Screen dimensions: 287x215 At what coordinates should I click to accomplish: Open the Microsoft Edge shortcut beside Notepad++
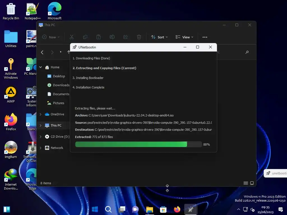click(x=54, y=11)
